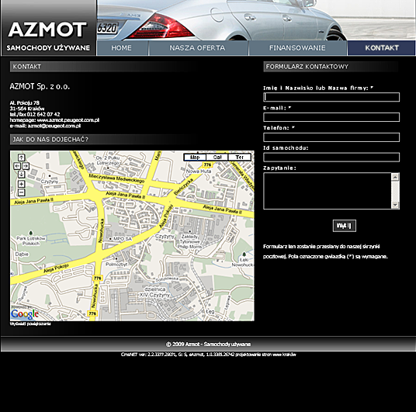Click the Park Lotników Polskich tree marker
416x412 pixels.
click(31, 233)
